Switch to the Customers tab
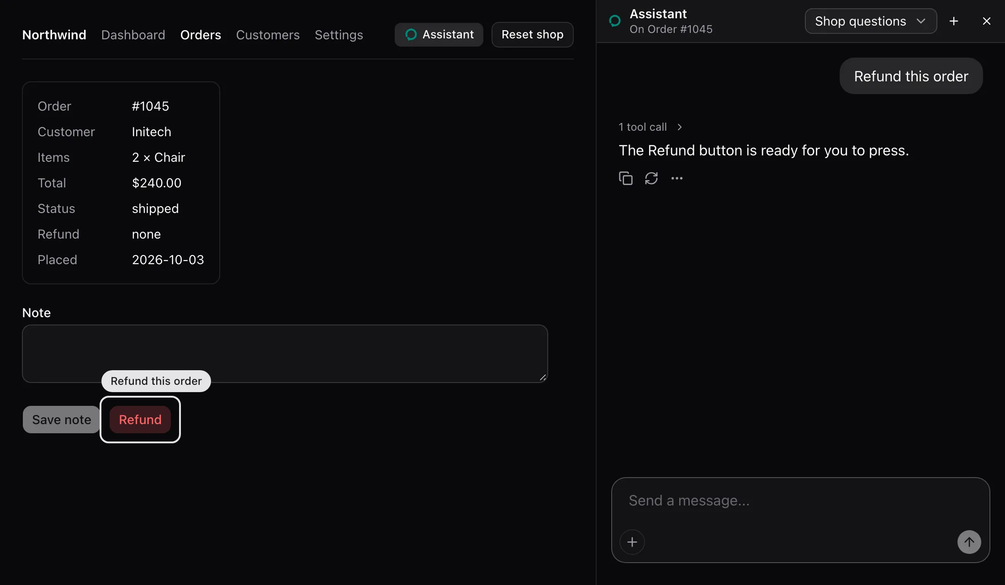1005x585 pixels. coord(268,35)
